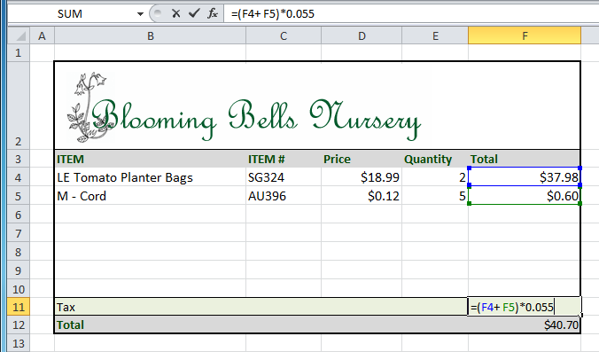Select row 2 header

[x=19, y=106]
